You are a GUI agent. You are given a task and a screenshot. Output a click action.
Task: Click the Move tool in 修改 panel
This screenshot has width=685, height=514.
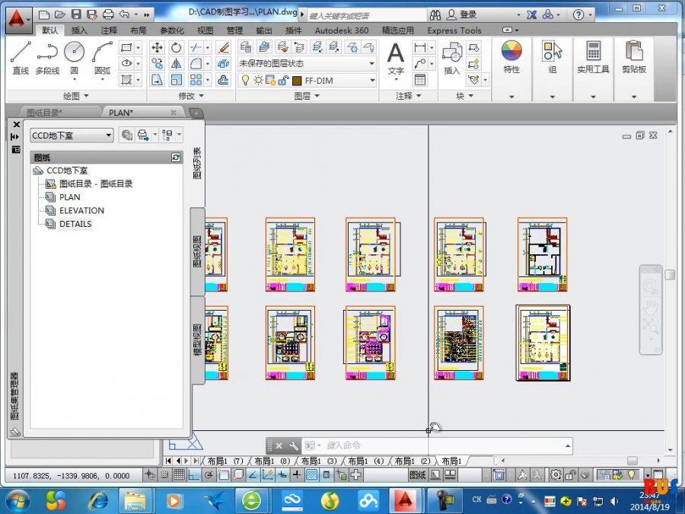click(158, 47)
